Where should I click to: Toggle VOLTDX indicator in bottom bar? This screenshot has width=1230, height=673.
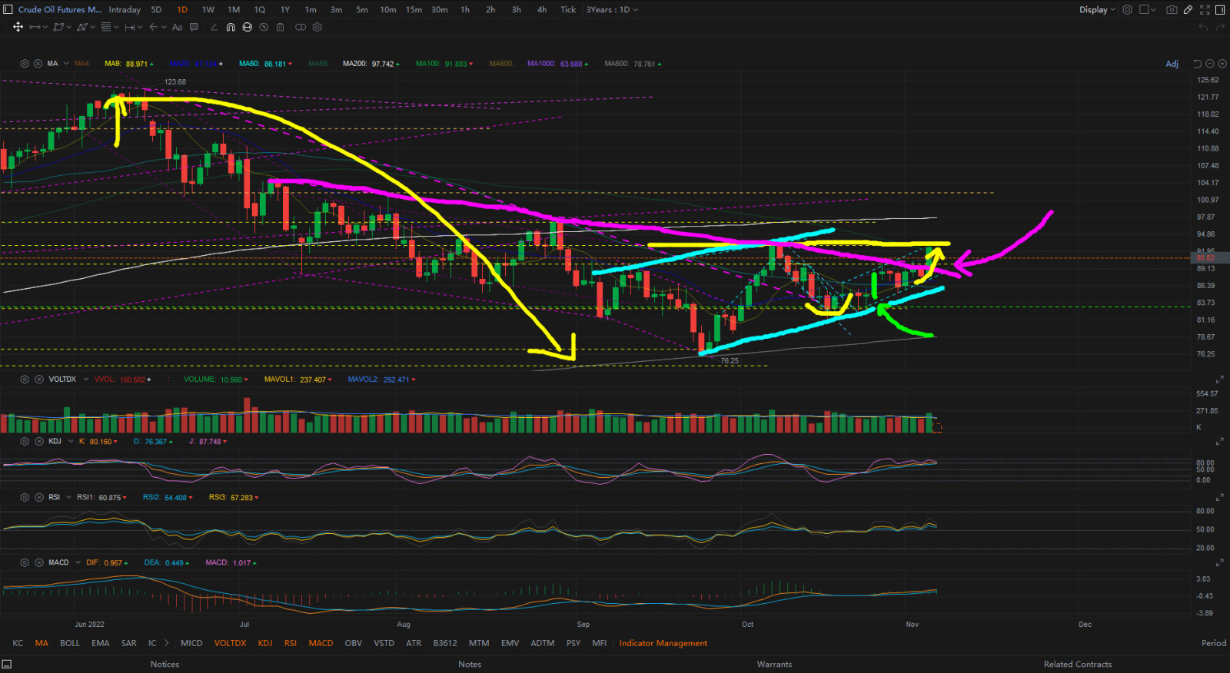tap(230, 643)
